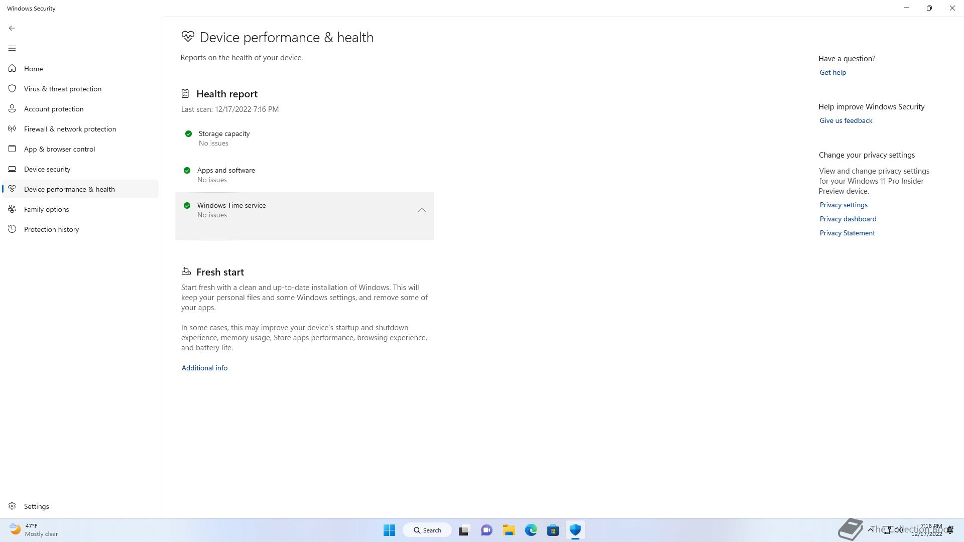Click the Virus & threat protection shield icon
The height and width of the screenshot is (542, 964).
[x=12, y=89]
